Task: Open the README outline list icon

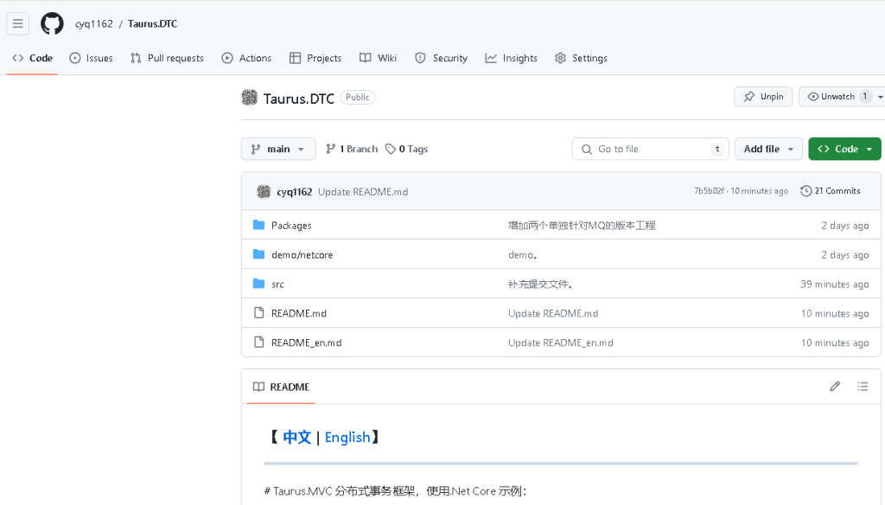Action: point(862,387)
